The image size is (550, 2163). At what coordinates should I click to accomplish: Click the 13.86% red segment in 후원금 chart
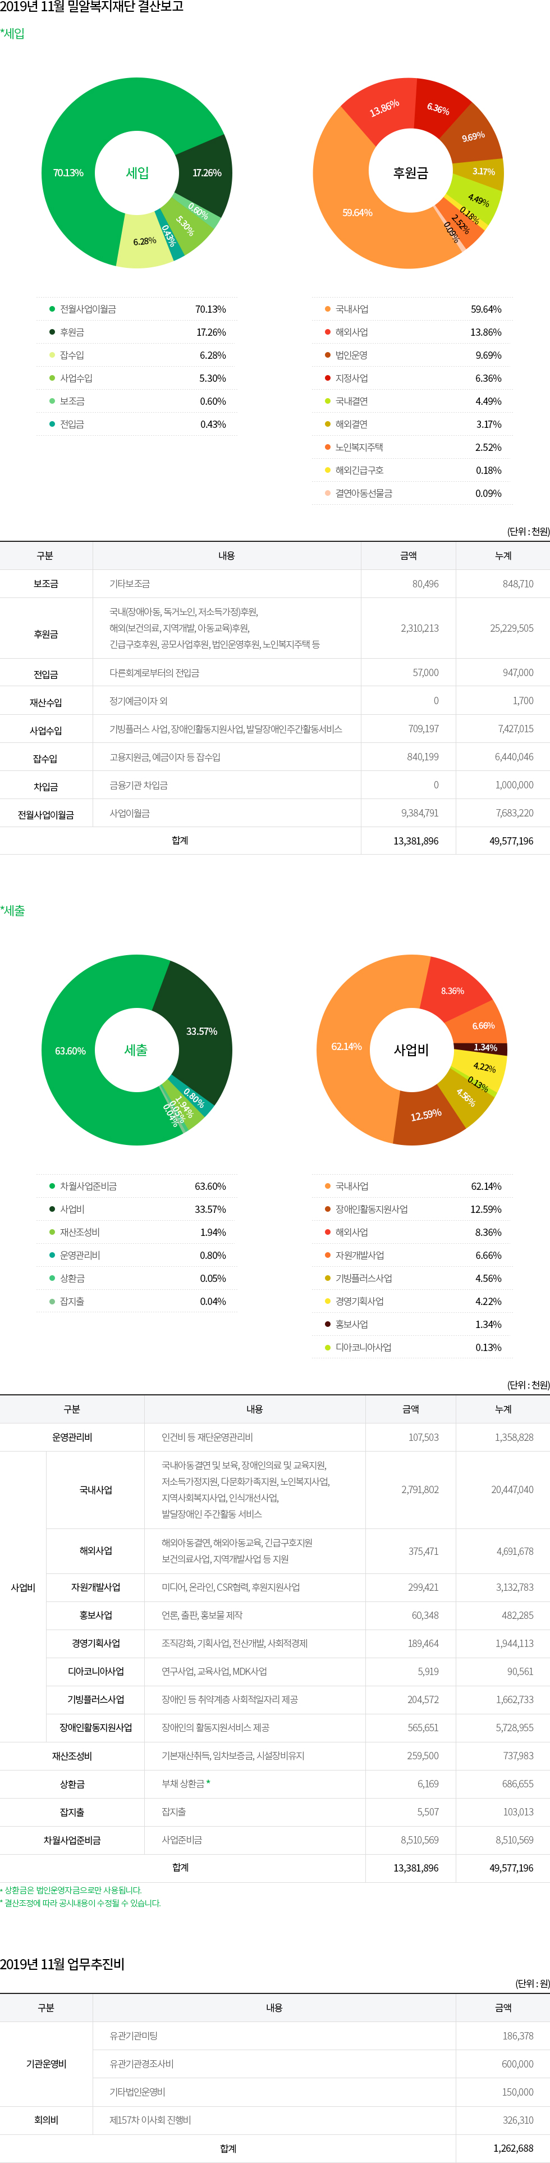(384, 108)
